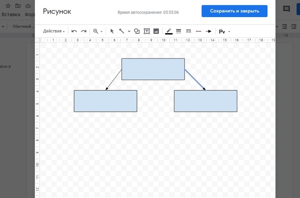The image size is (300, 198).
Task: Open the line dash style options
Action: point(189,31)
